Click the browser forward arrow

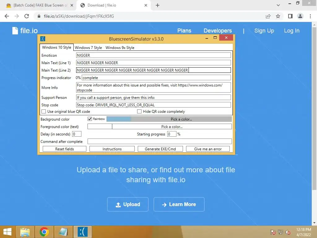(x=17, y=16)
